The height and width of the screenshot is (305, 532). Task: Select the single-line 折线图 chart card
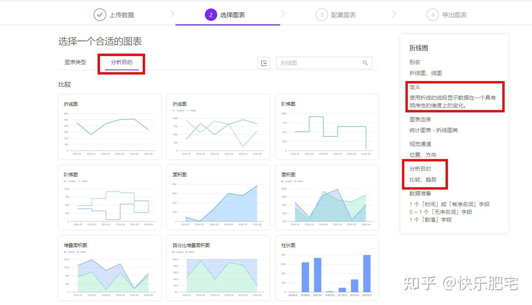tap(110, 127)
